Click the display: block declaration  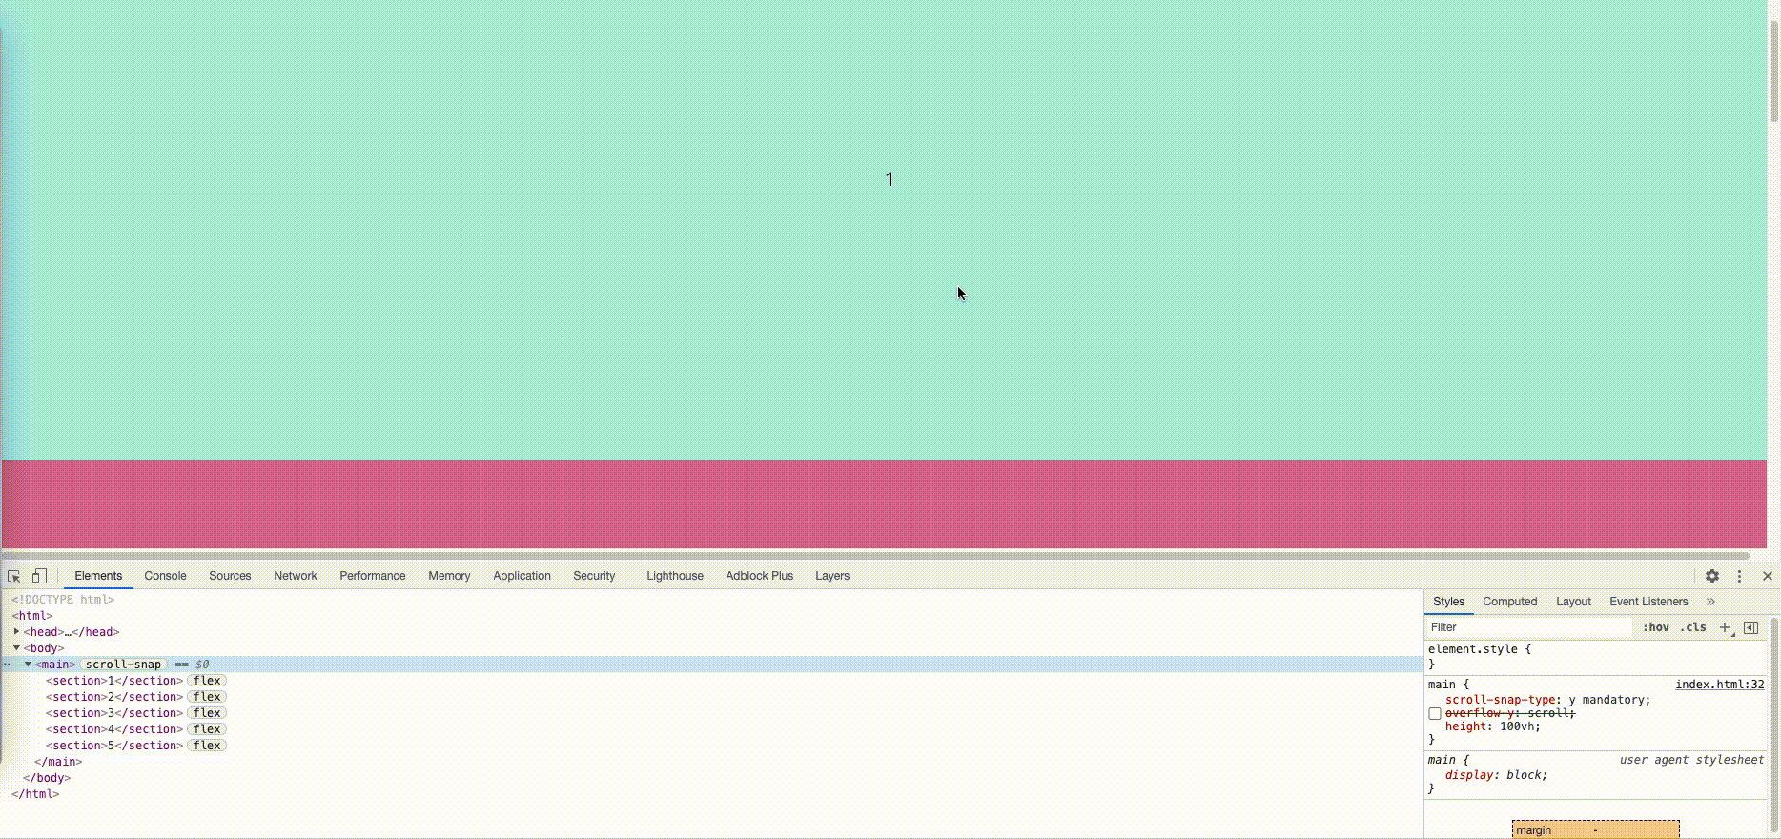(x=1496, y=775)
